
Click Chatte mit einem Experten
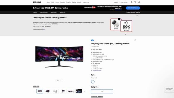133,12
